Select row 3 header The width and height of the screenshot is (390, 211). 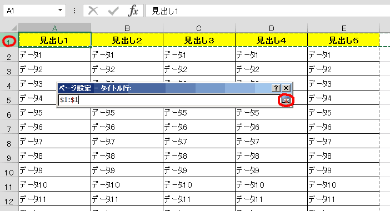(x=9, y=69)
